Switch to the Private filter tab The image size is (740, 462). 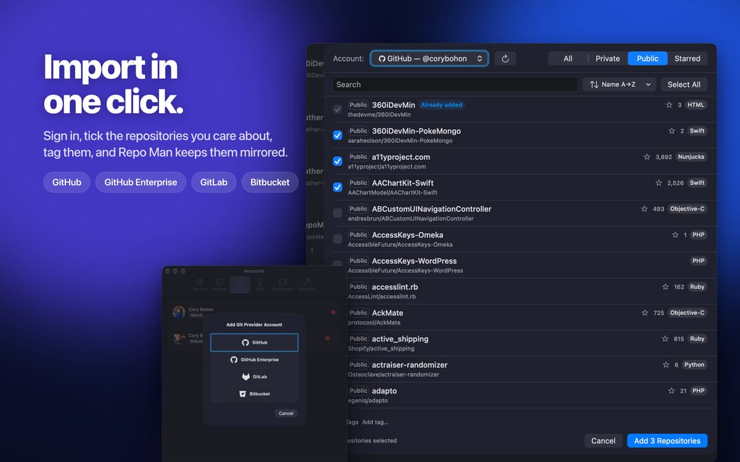click(607, 59)
